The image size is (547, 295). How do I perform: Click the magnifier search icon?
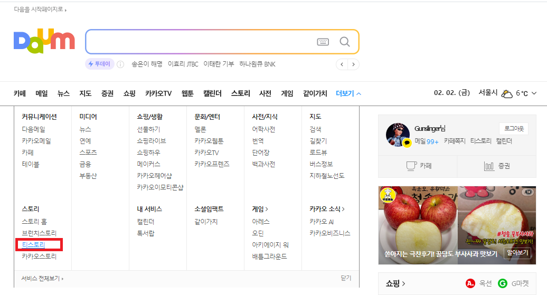coord(345,42)
